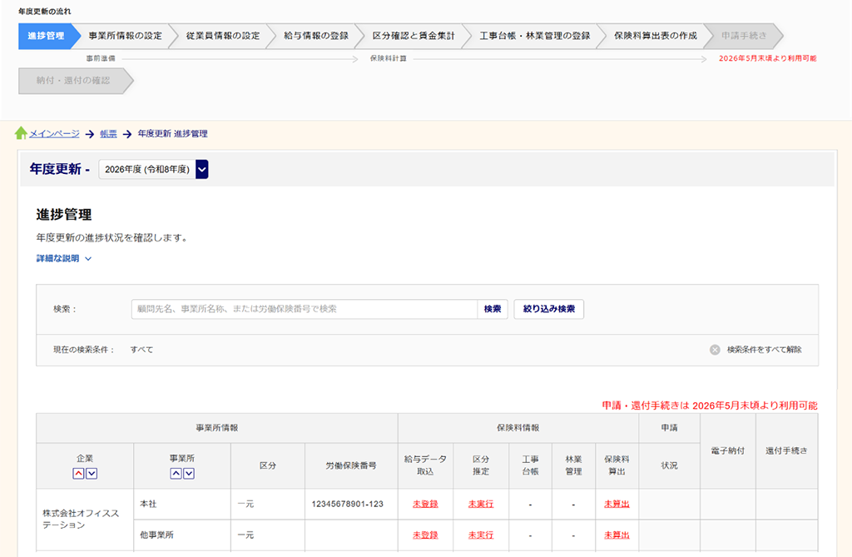Select 区分確認と賃金集計 step
Screen dimensions: 852x557
(x=414, y=36)
